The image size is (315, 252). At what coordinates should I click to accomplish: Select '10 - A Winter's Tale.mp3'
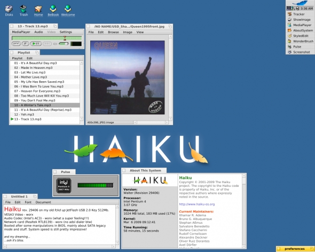tap(45, 105)
